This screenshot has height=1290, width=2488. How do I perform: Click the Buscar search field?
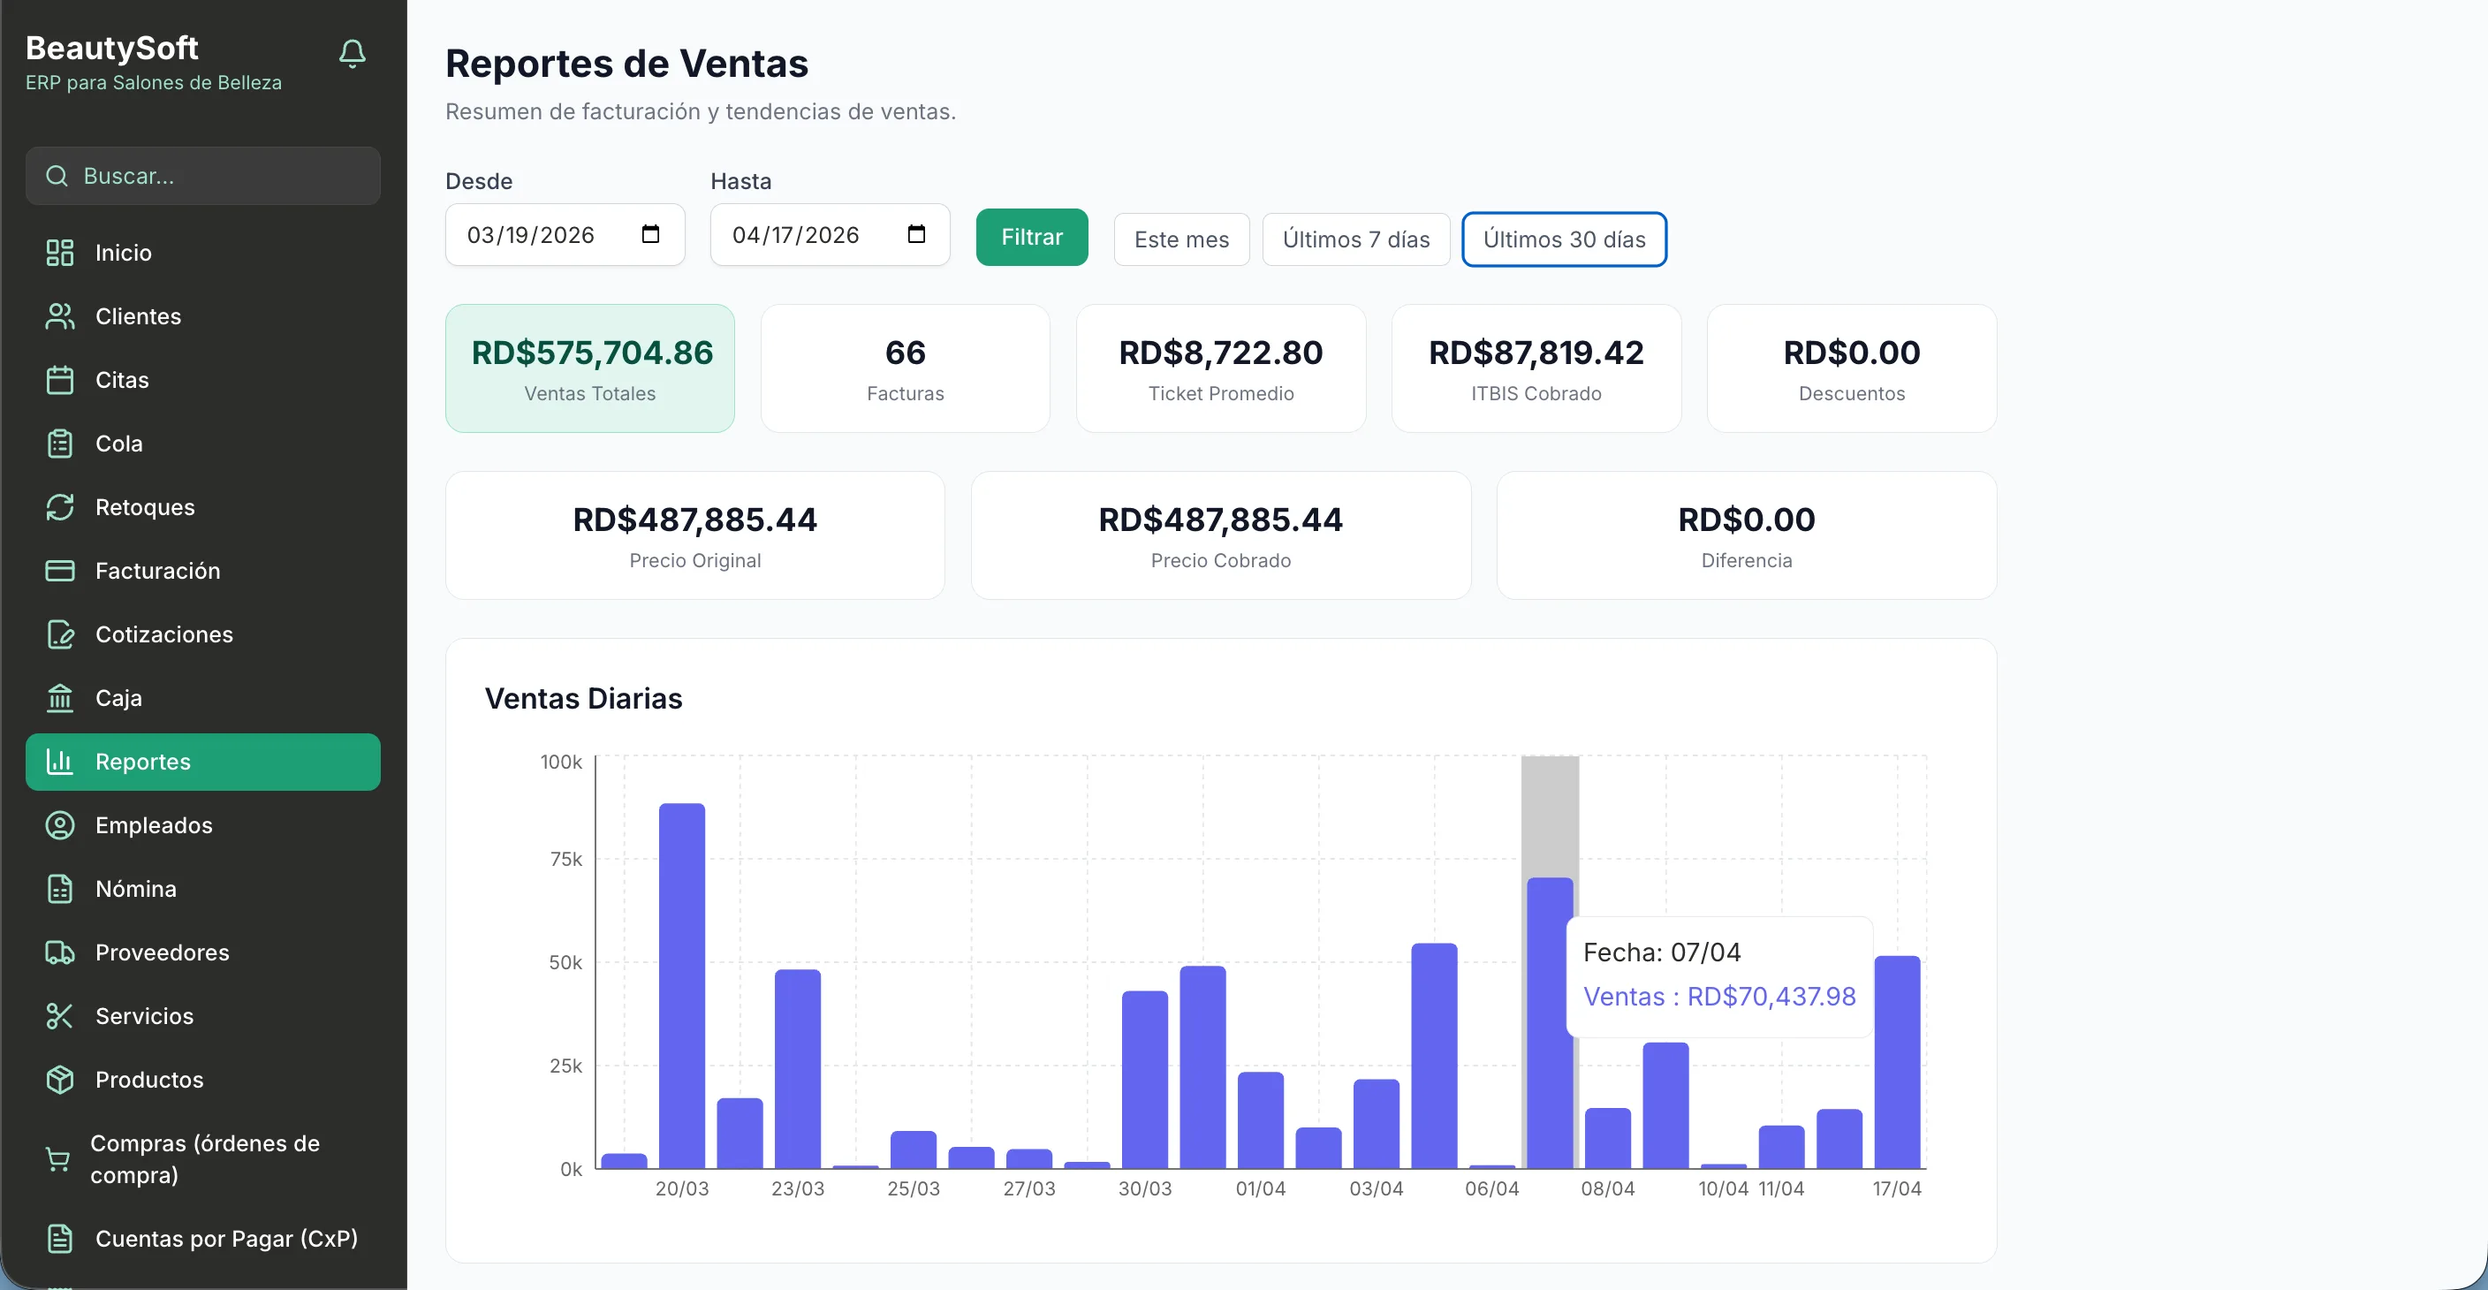(203, 176)
